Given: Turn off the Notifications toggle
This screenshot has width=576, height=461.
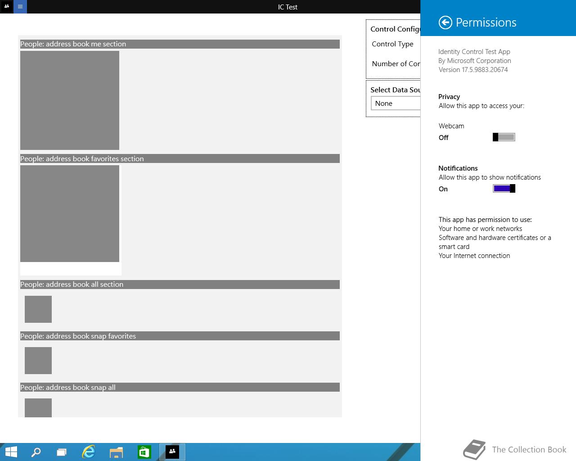Looking at the screenshot, I should 504,189.
